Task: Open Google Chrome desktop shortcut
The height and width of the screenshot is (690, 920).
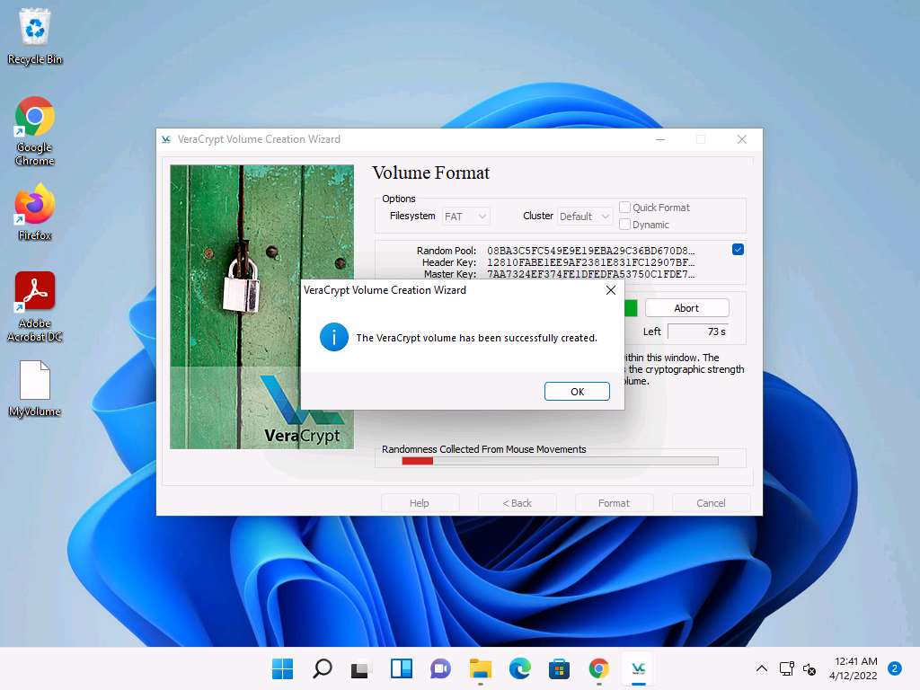Action: pyautogui.click(x=35, y=130)
